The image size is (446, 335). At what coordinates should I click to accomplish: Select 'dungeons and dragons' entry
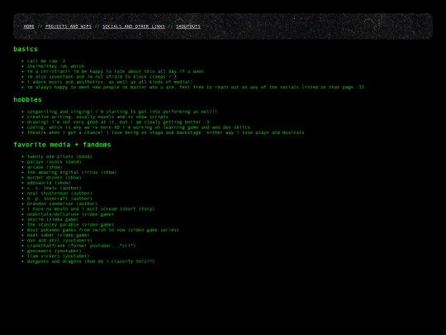(91, 261)
